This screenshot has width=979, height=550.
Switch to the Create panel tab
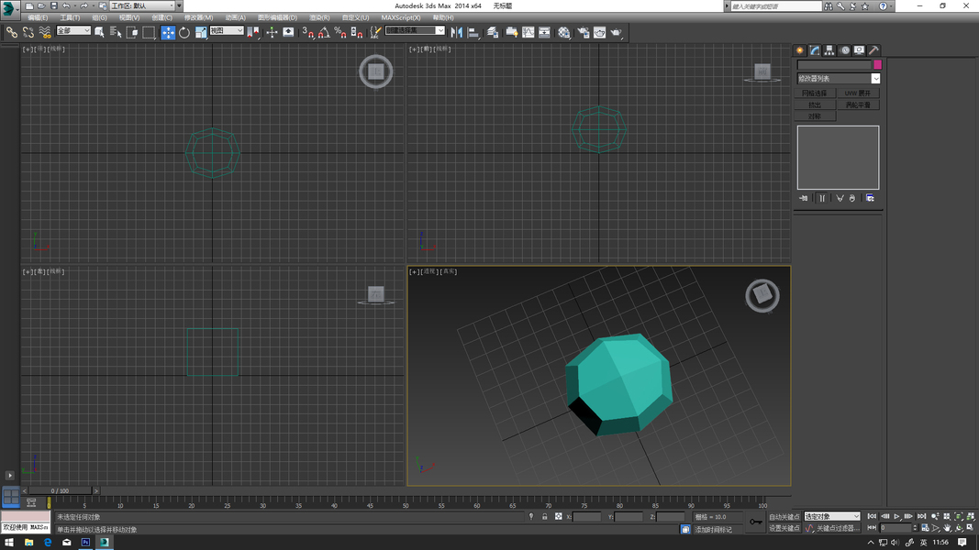pos(800,50)
